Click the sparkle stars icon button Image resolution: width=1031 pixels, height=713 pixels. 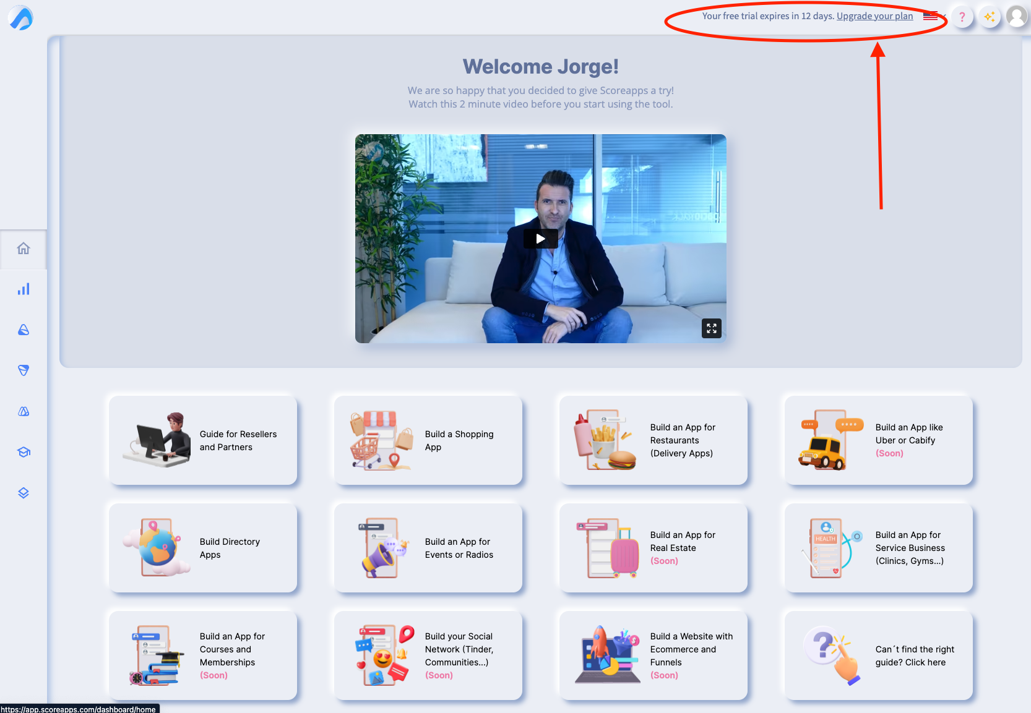point(990,17)
